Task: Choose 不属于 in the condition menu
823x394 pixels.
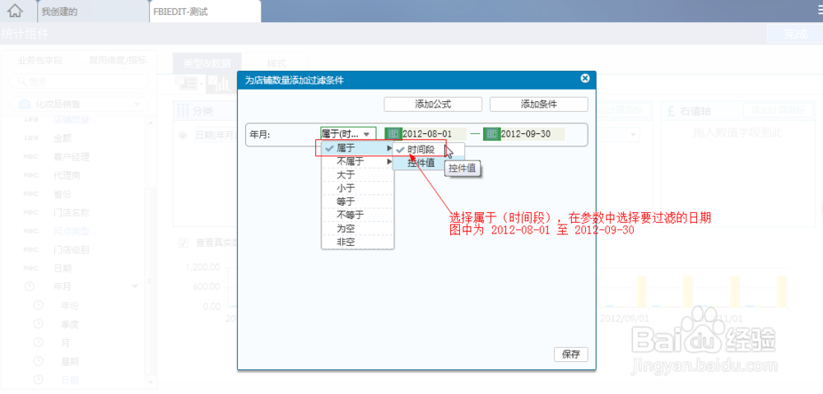Action: (357, 162)
